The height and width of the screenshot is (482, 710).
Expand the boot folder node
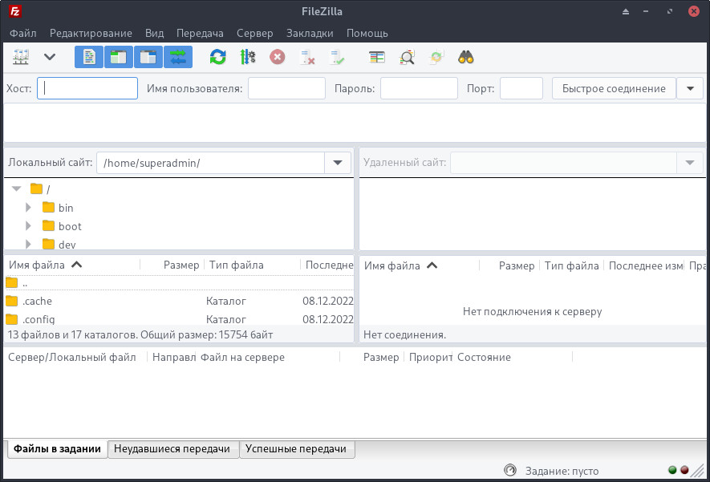28,226
